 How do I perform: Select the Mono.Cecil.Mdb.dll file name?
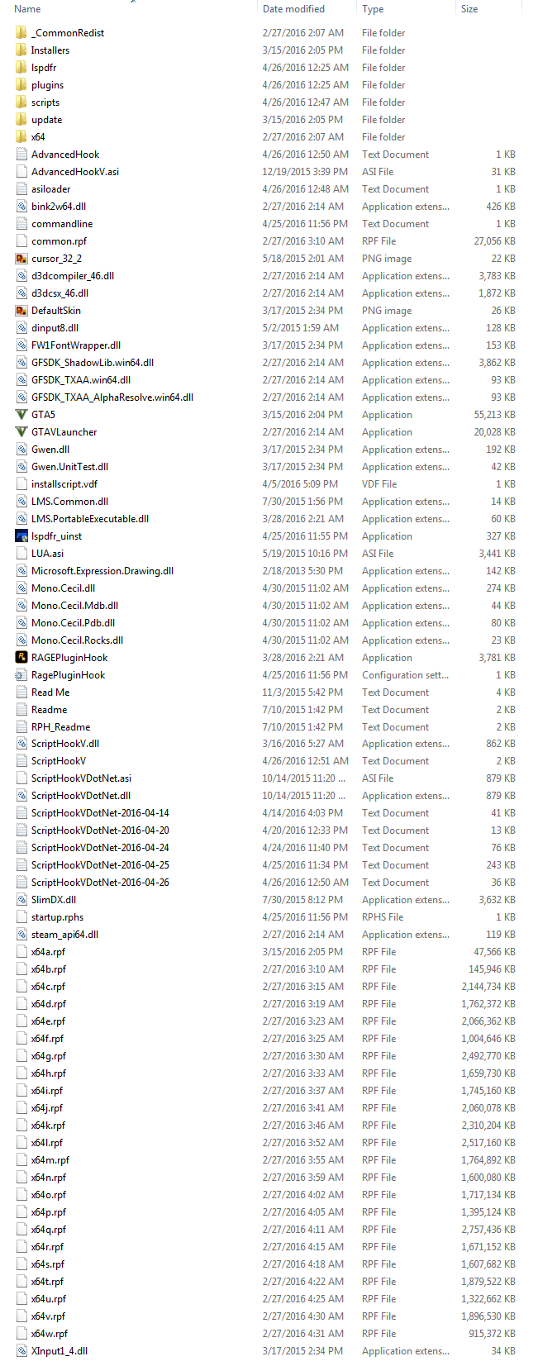point(75,606)
